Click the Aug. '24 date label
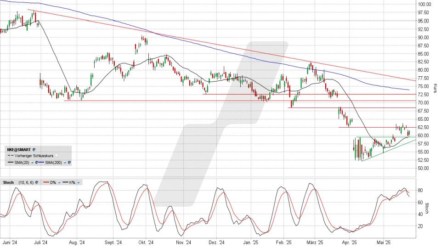The height and width of the screenshot is (248, 441). coord(77,242)
